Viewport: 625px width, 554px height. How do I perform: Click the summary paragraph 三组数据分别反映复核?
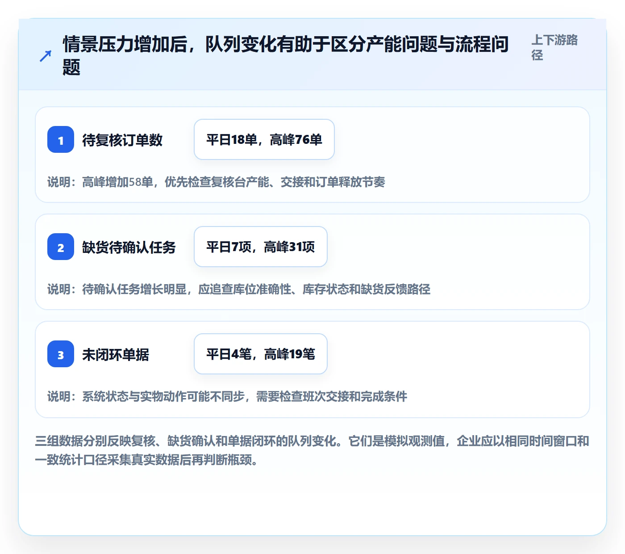312,450
